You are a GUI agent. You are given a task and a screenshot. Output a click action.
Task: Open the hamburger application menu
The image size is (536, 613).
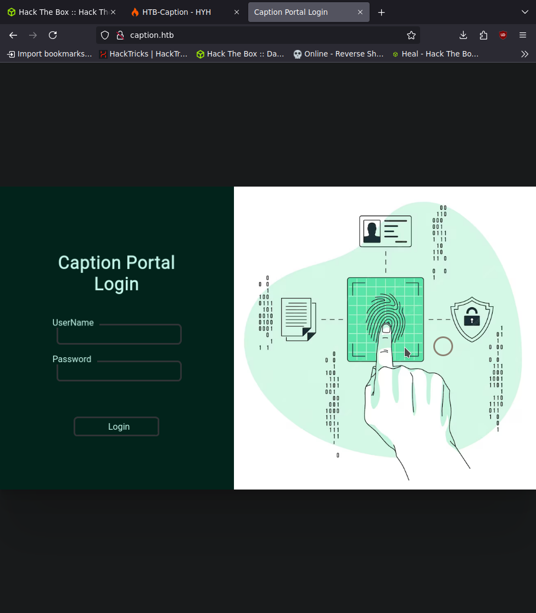(x=523, y=35)
